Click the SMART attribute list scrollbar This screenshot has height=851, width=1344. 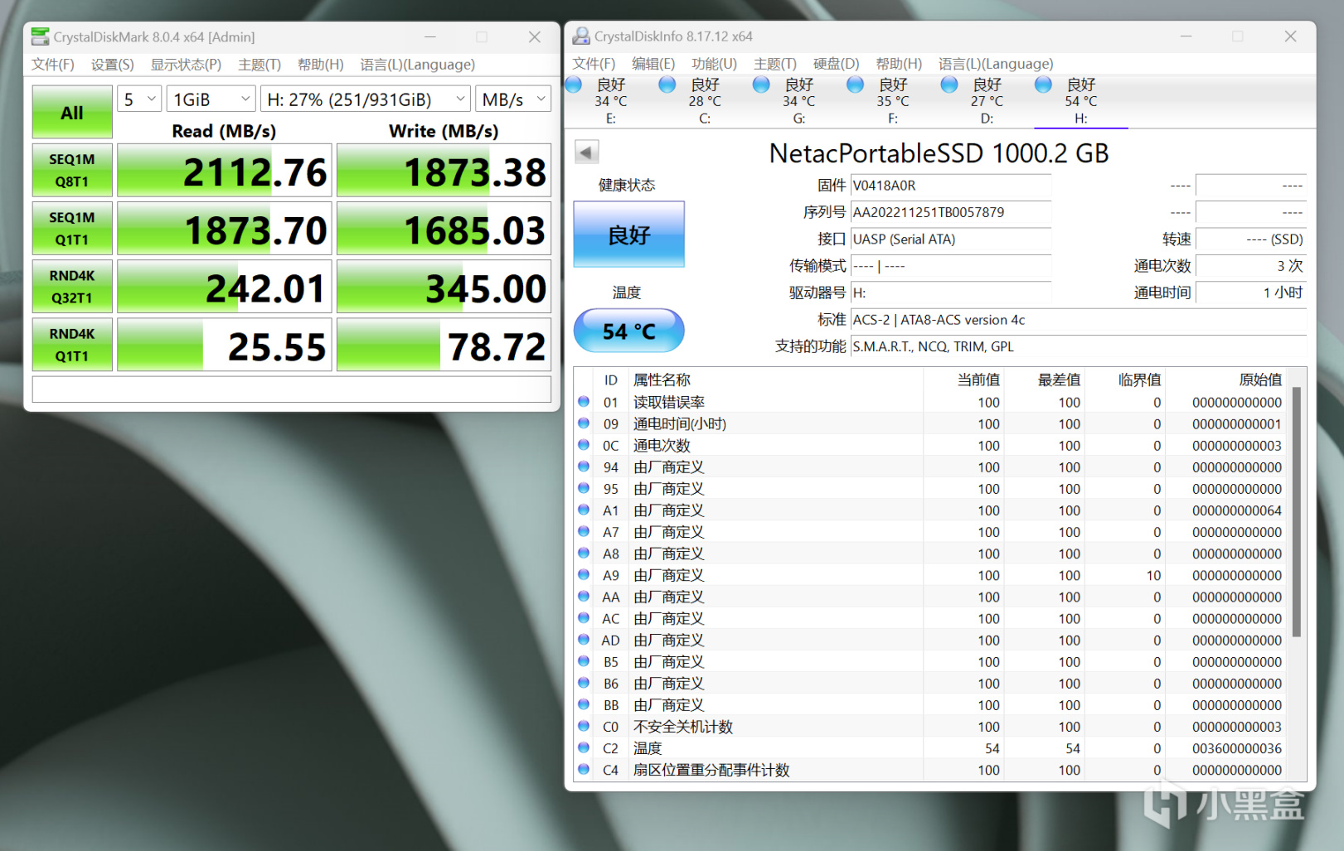1297,511
